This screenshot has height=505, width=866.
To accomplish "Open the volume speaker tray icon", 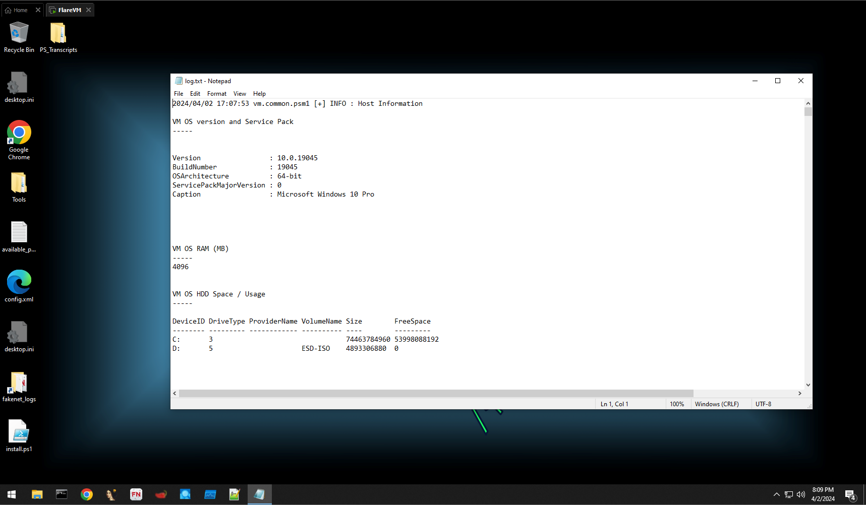I will [x=801, y=494].
